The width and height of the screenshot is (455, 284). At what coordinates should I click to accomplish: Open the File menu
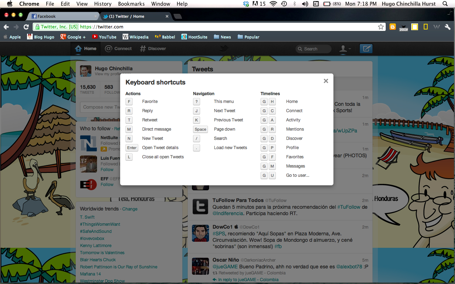pos(50,4)
